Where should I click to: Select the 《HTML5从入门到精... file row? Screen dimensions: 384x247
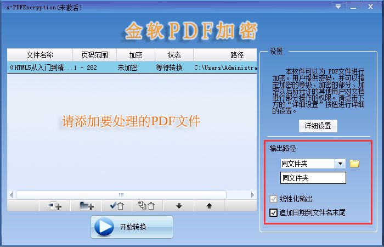tap(132, 68)
